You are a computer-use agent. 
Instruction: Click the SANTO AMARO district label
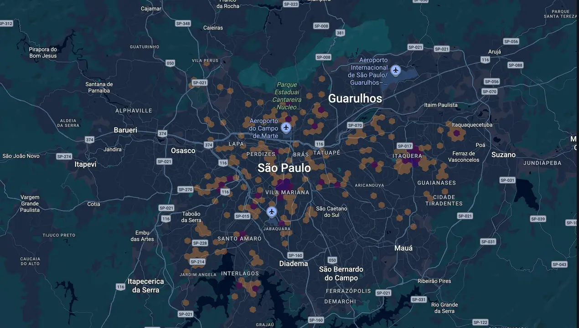[239, 239]
